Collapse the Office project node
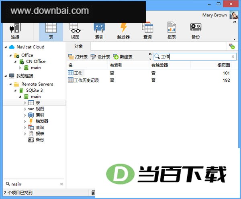 coord(10,56)
